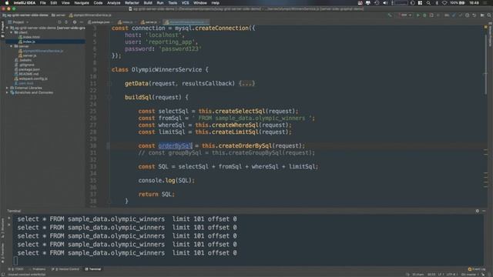
Task: Switch to the index.js editor tab
Action: 126,22
